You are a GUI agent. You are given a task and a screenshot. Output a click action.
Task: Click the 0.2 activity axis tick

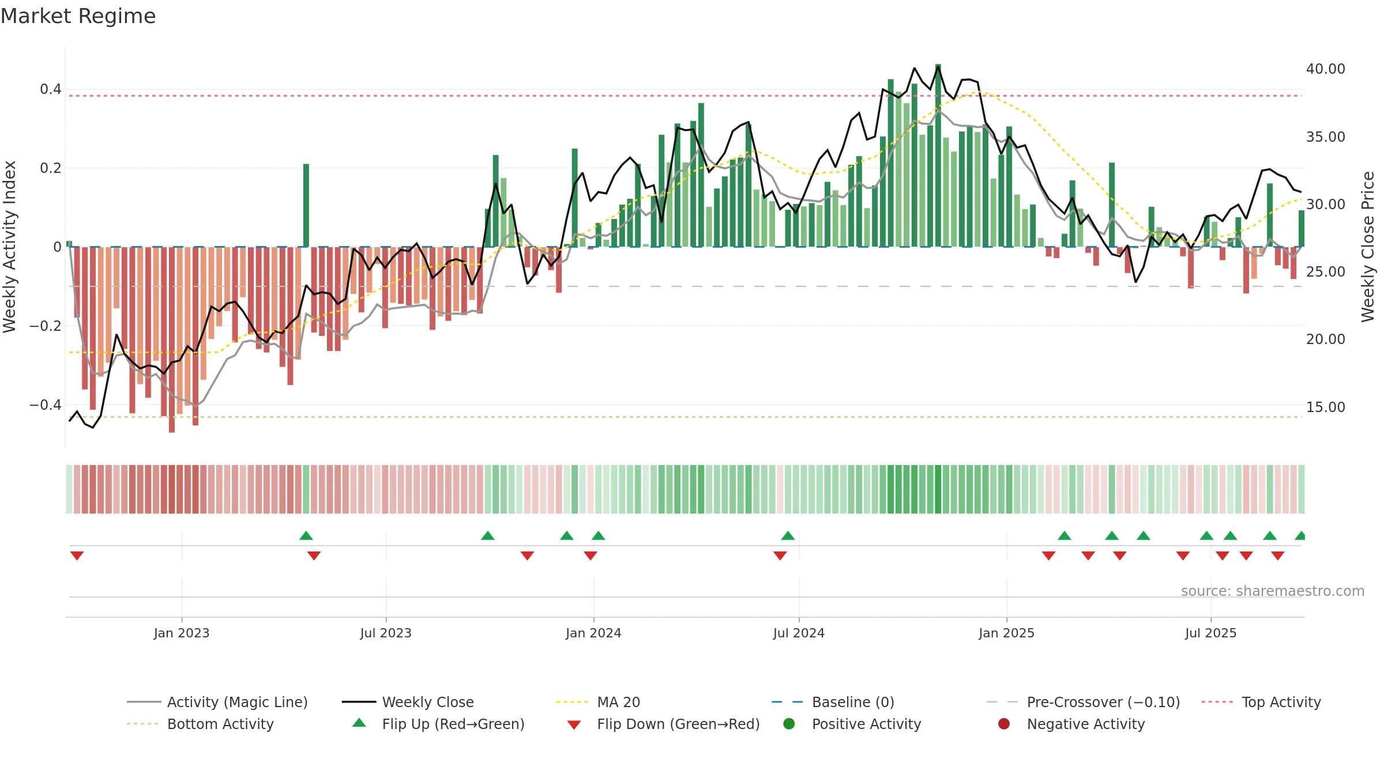point(50,168)
